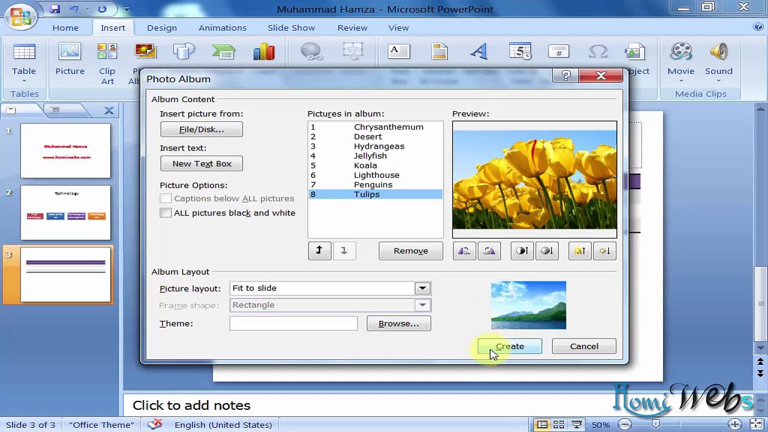Click the Symbol omega icon in ribbon

598,53
